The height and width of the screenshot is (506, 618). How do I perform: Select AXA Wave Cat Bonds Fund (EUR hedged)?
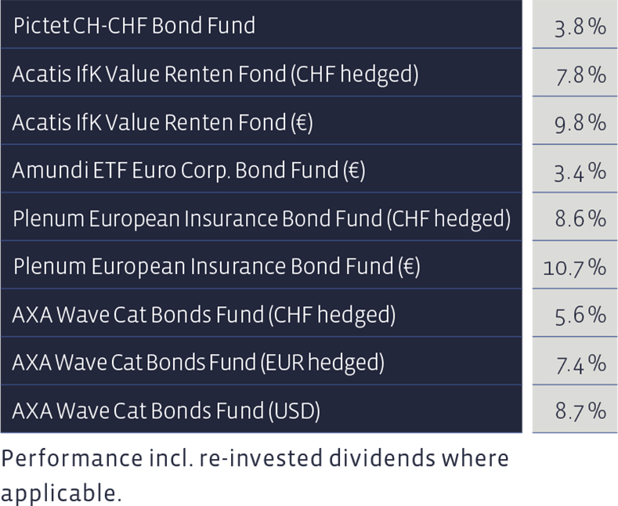(x=262, y=361)
